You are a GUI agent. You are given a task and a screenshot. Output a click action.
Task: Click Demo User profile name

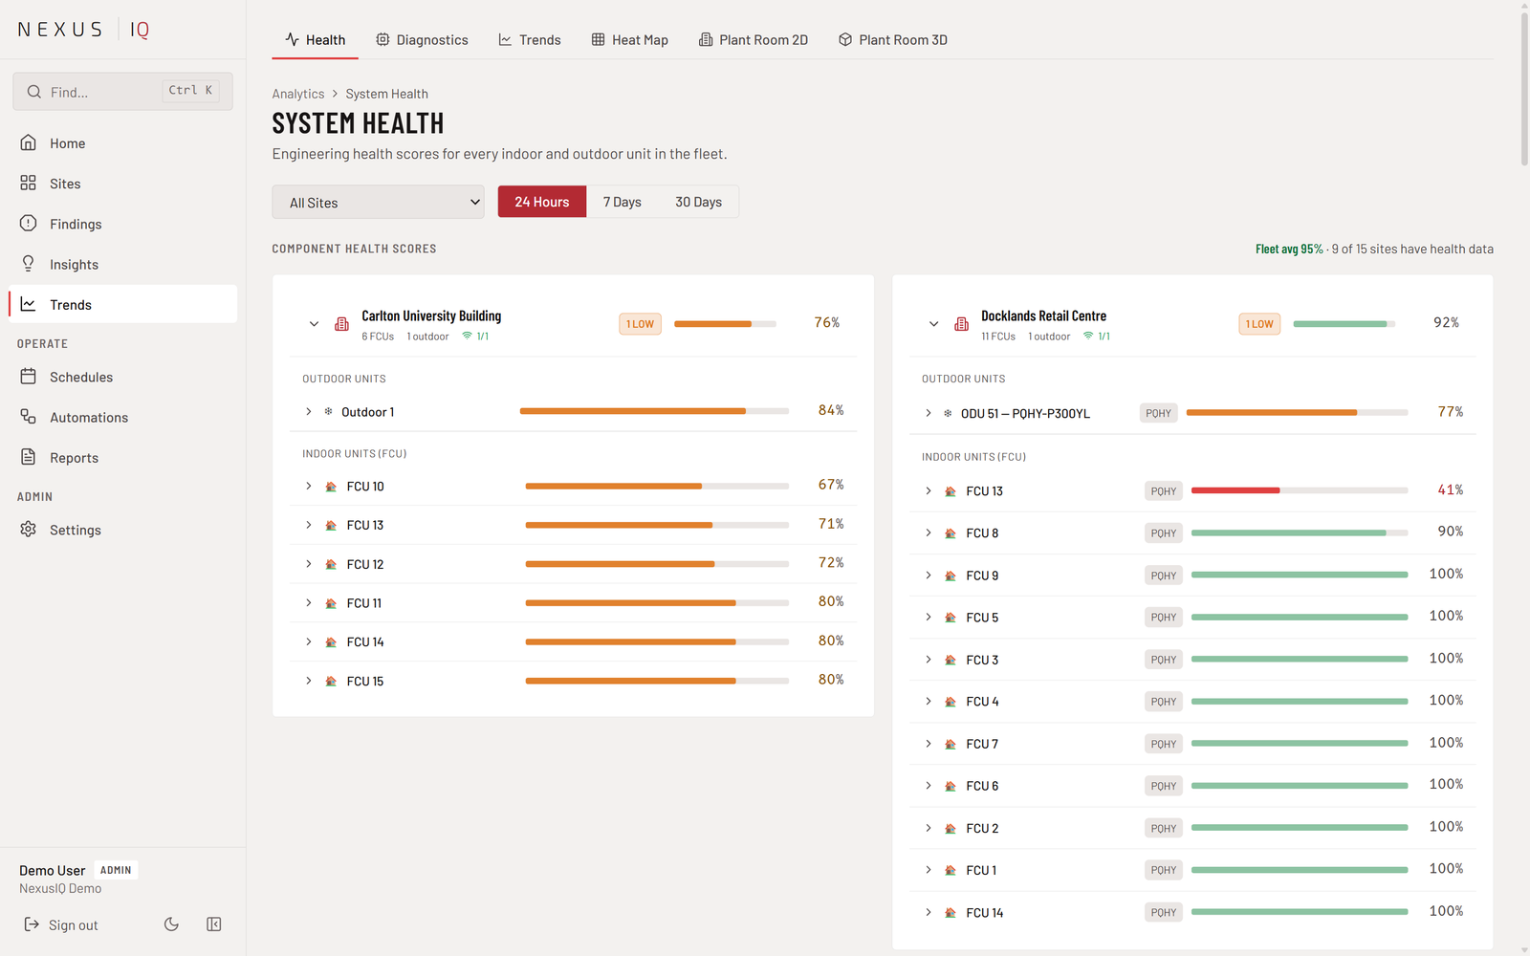(x=53, y=870)
